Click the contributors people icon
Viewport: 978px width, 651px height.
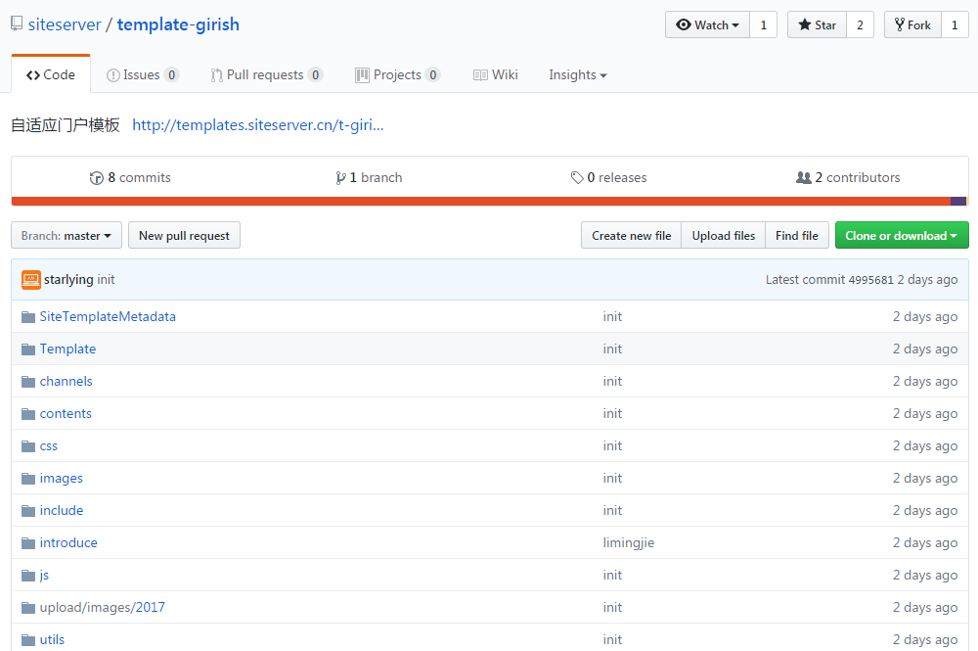pyautogui.click(x=804, y=178)
